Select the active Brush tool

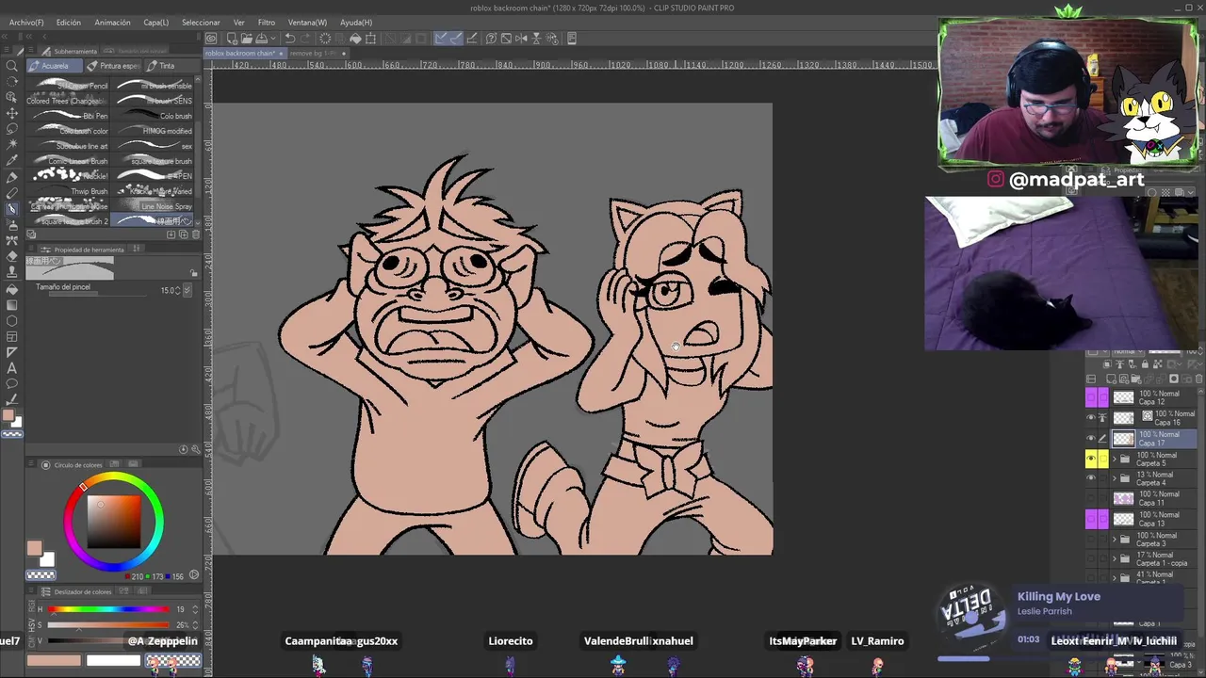pyautogui.click(x=12, y=209)
